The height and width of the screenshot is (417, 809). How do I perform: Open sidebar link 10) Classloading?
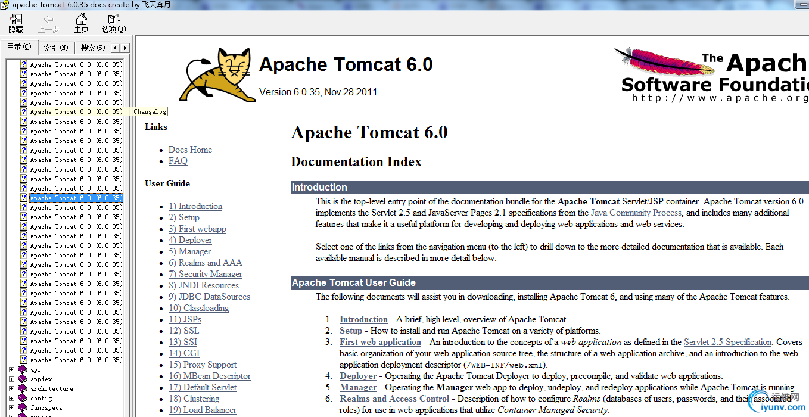point(198,308)
